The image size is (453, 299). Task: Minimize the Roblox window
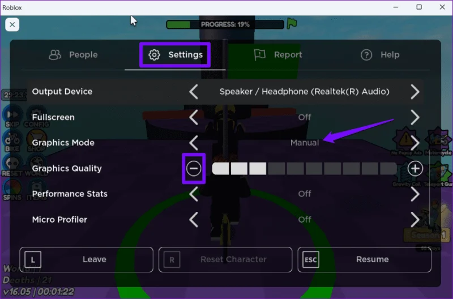[x=396, y=7]
